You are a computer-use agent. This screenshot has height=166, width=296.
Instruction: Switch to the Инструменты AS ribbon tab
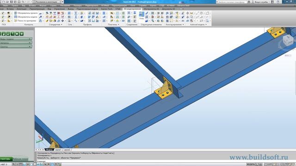point(151,9)
